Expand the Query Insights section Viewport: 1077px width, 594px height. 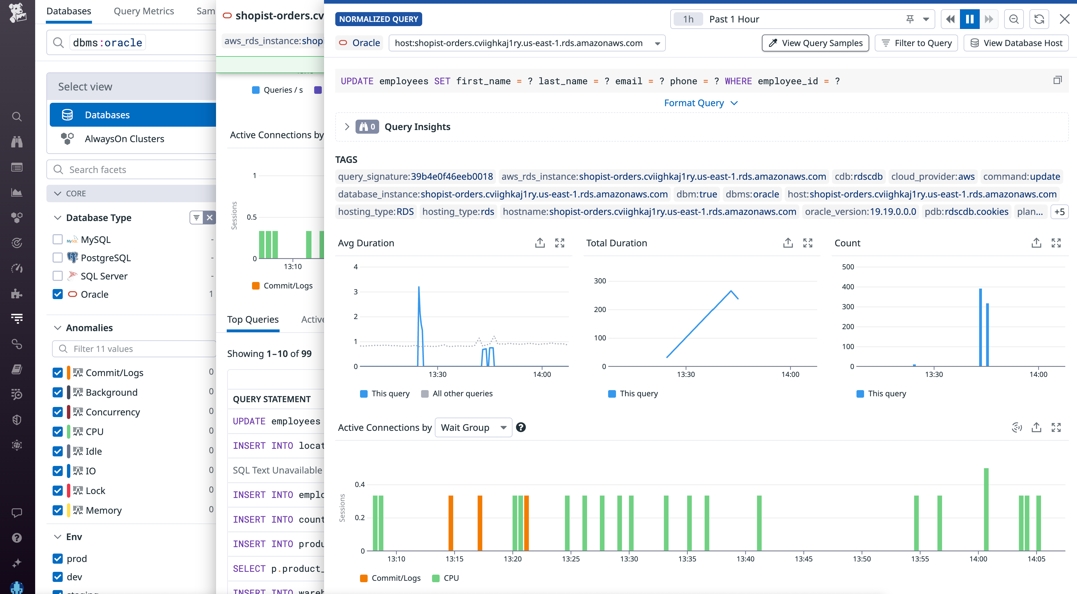(347, 126)
